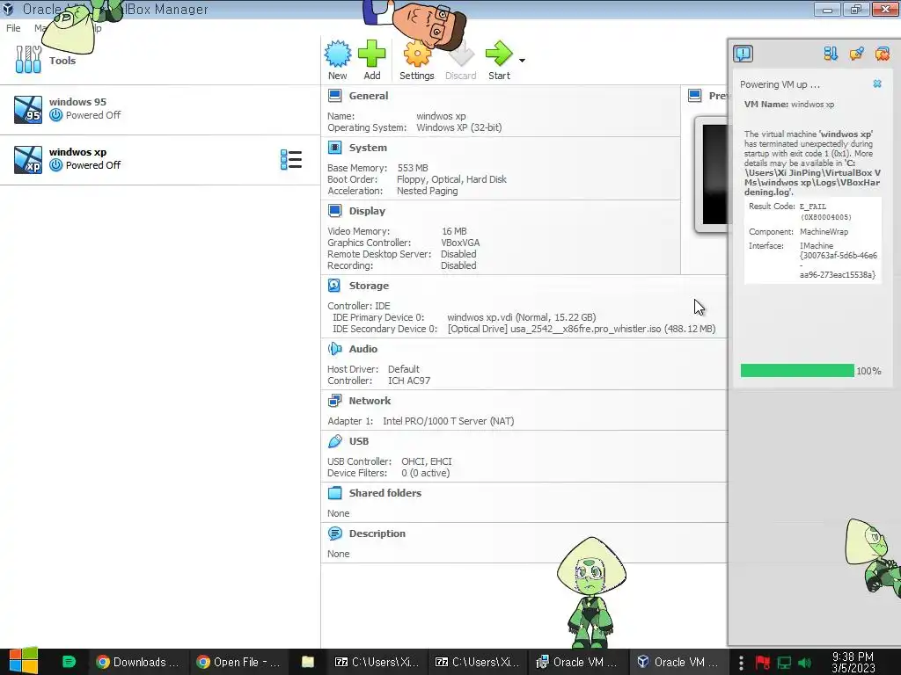Open the Storage section header
The height and width of the screenshot is (675, 901).
pyautogui.click(x=369, y=286)
